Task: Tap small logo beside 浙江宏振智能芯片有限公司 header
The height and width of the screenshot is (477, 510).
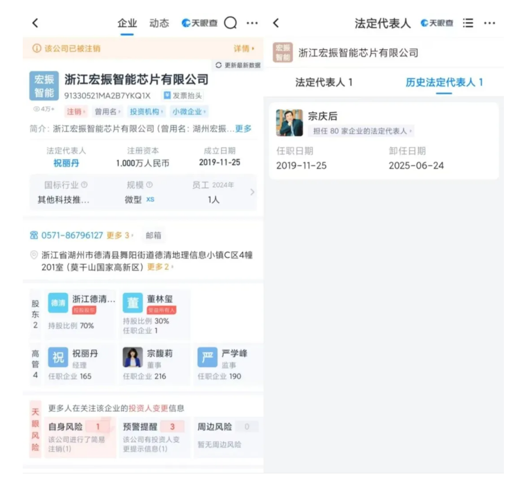Action: 283,52
